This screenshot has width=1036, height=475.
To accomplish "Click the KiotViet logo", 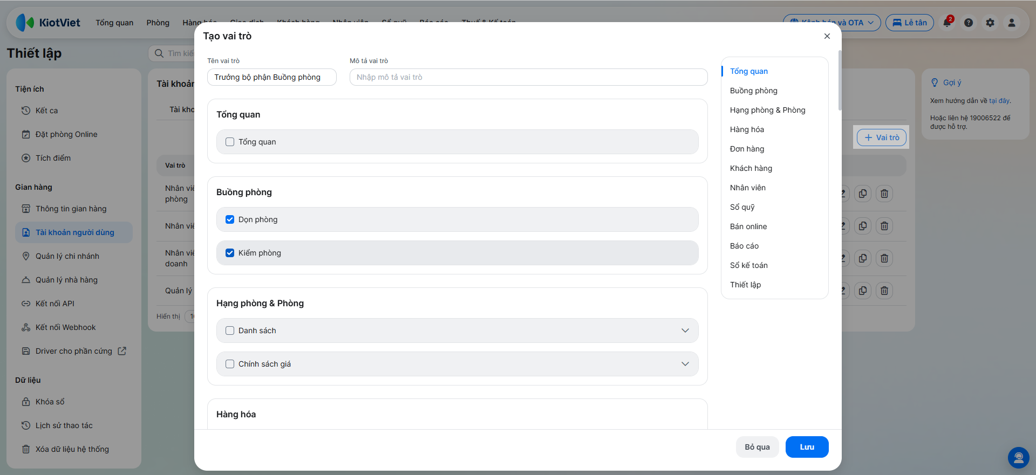I will click(x=48, y=23).
